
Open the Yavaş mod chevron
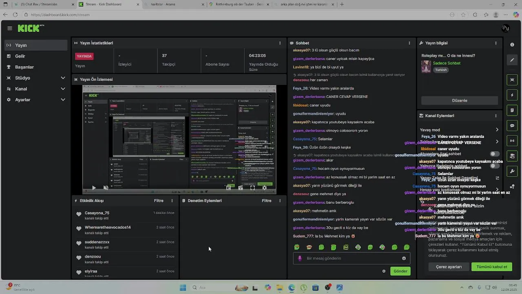tap(497, 130)
